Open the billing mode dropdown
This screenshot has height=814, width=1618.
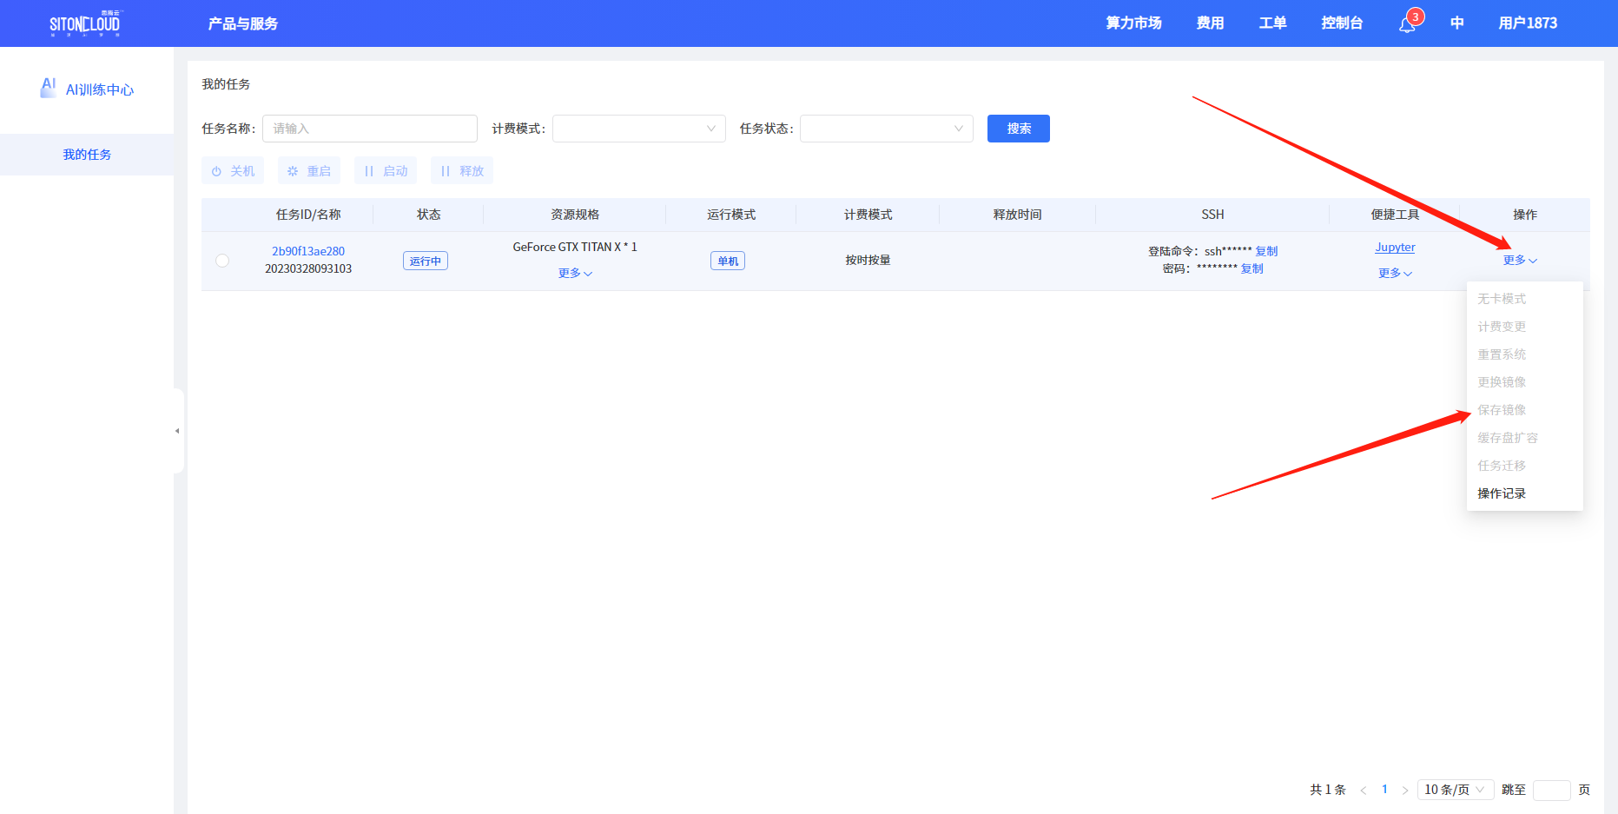point(638,129)
